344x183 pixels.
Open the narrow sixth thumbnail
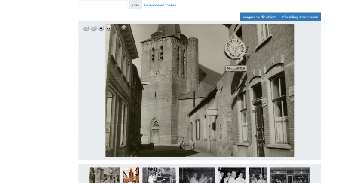(x=258, y=175)
